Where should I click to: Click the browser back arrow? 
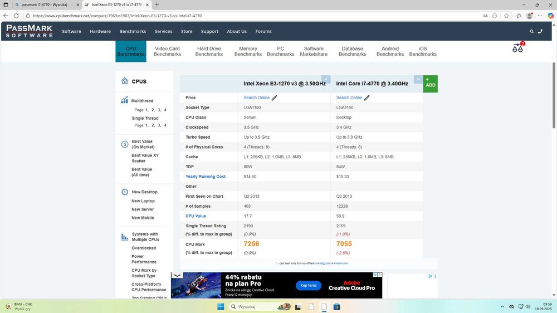click(x=6, y=16)
